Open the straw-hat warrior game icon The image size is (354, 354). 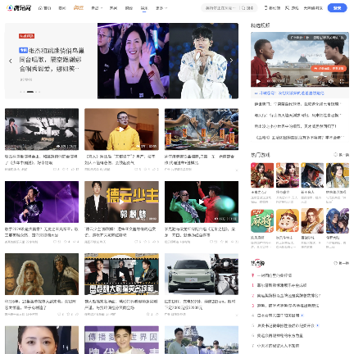point(312,175)
